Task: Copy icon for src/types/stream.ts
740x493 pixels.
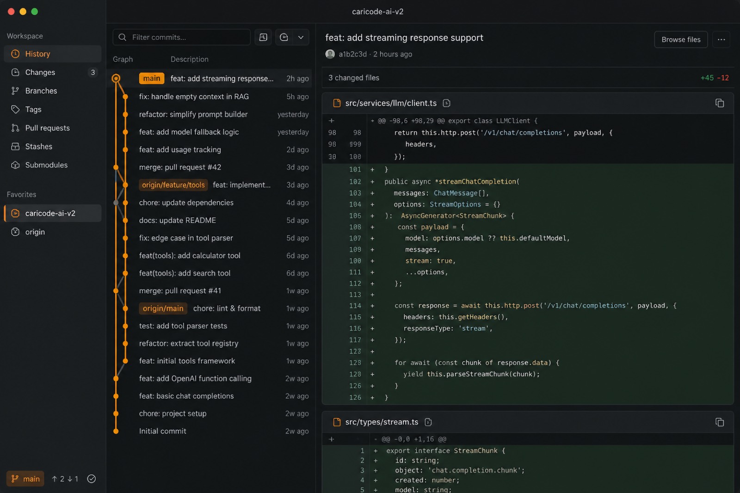Action: pyautogui.click(x=720, y=422)
